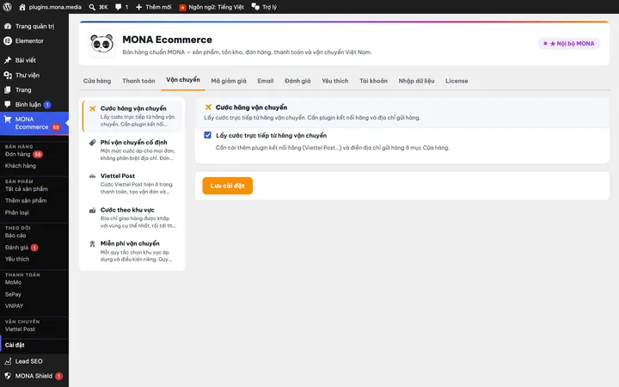Click the WordPress logo icon in admin bar

point(7,7)
